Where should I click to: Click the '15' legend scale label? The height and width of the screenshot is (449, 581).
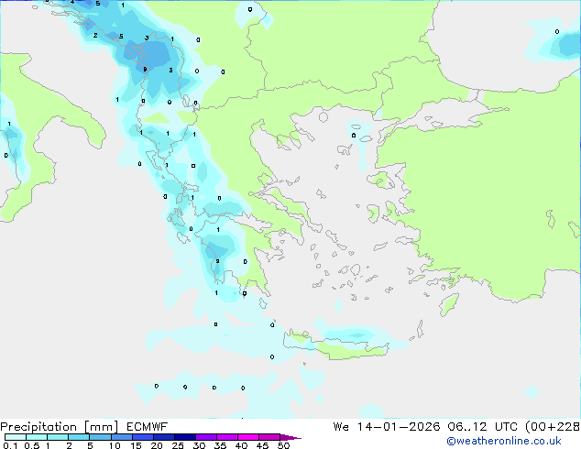pyautogui.click(x=136, y=445)
